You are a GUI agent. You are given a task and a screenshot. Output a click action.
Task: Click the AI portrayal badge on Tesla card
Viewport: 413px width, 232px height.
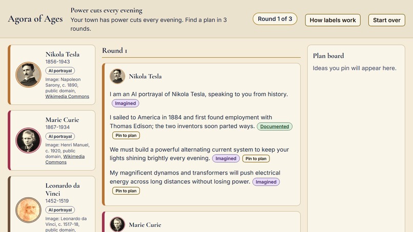click(x=60, y=71)
